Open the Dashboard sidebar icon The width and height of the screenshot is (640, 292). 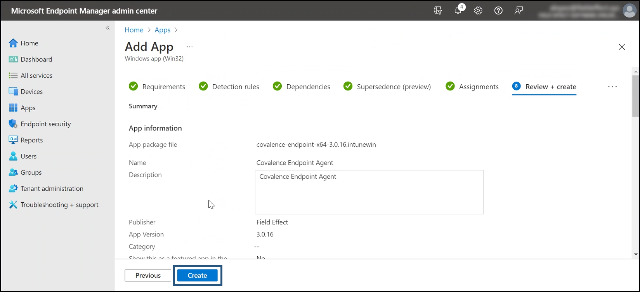(x=13, y=59)
